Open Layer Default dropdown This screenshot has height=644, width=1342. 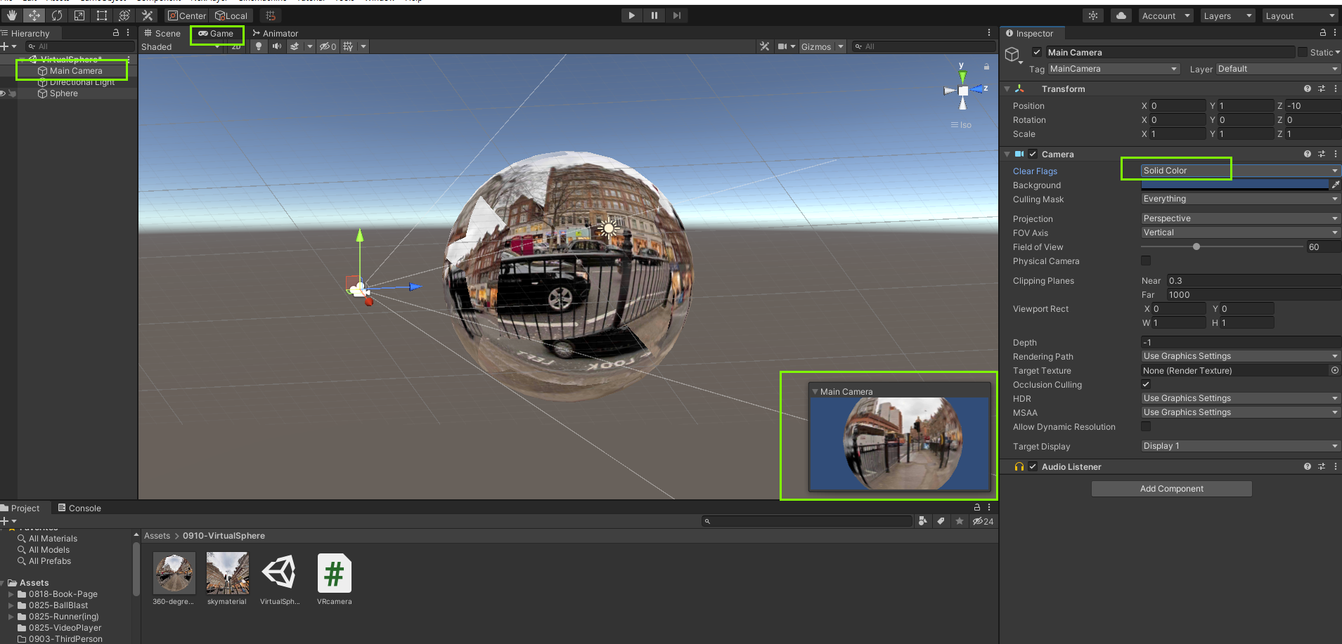coord(1278,69)
